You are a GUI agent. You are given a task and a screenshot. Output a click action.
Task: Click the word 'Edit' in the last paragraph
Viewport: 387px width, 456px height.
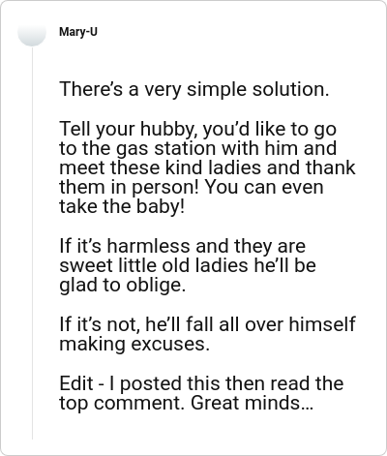(76, 383)
